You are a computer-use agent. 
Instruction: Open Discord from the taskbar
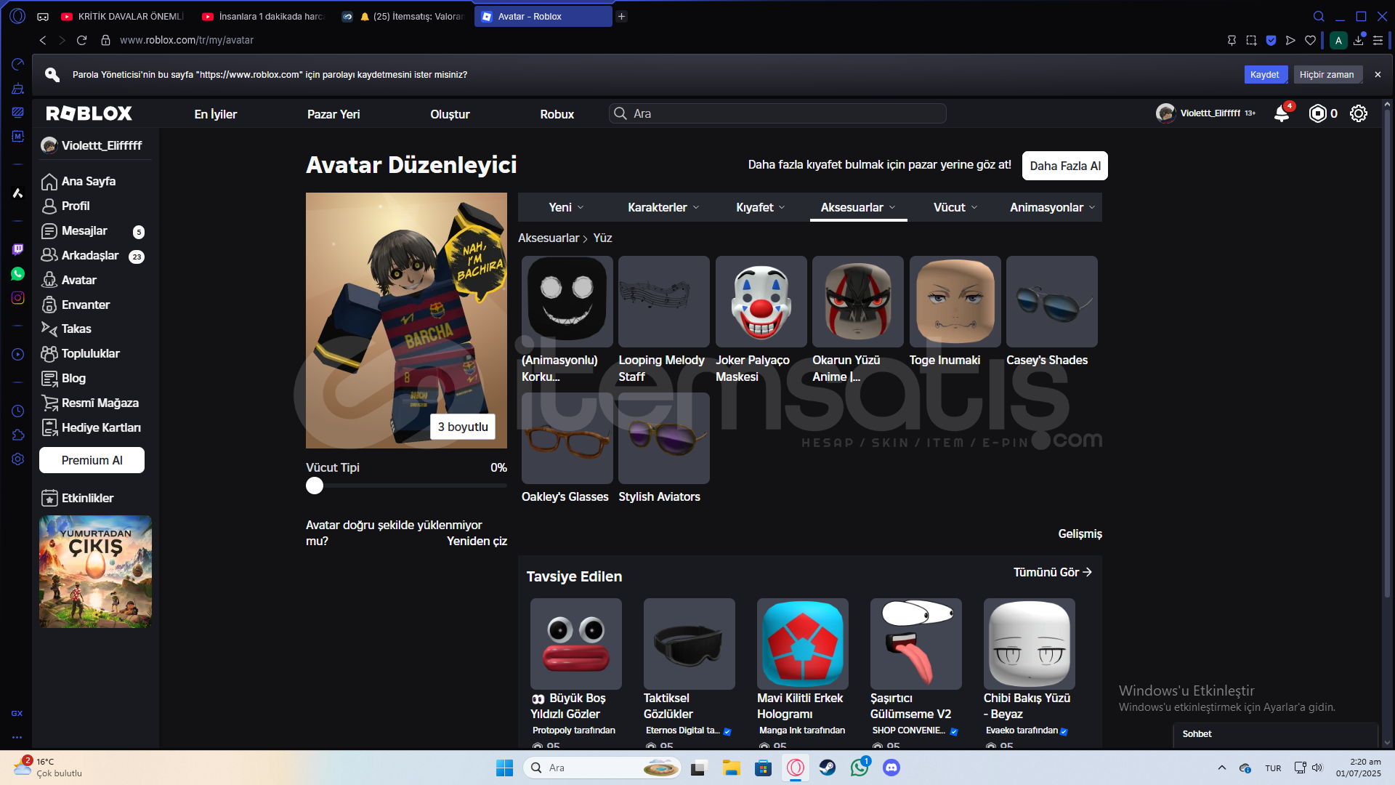[x=891, y=768]
